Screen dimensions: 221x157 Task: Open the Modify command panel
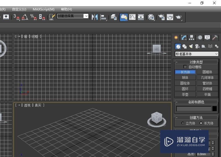(183, 38)
